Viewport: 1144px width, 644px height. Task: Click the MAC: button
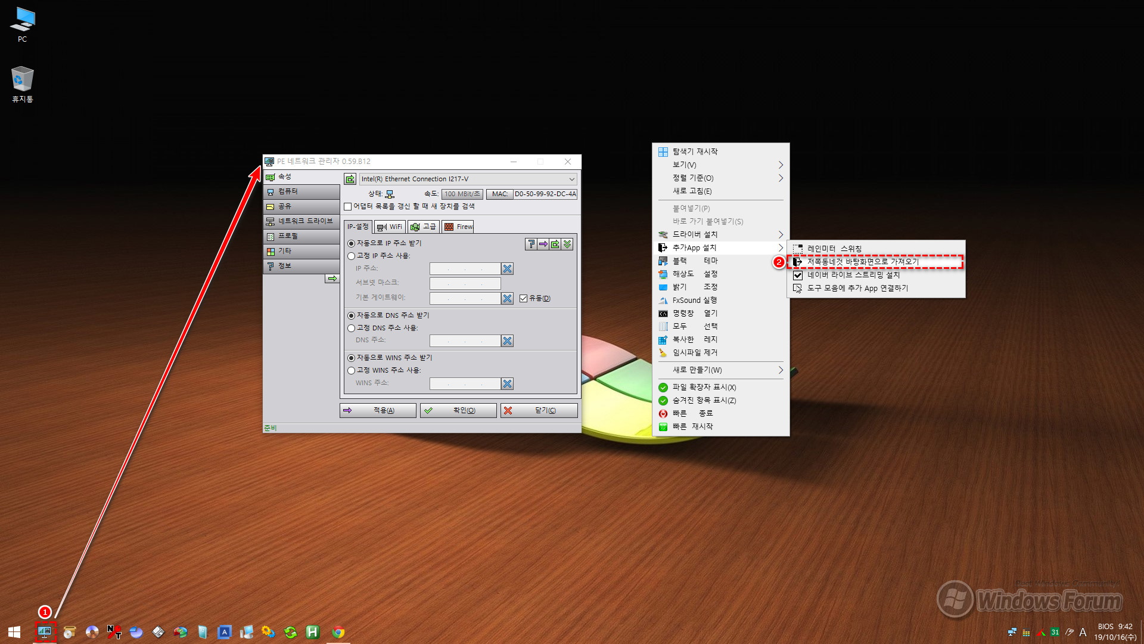pyautogui.click(x=500, y=194)
